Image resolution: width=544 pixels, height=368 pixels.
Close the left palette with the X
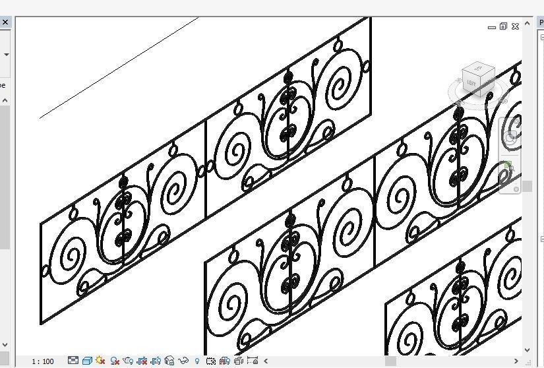click(5, 22)
